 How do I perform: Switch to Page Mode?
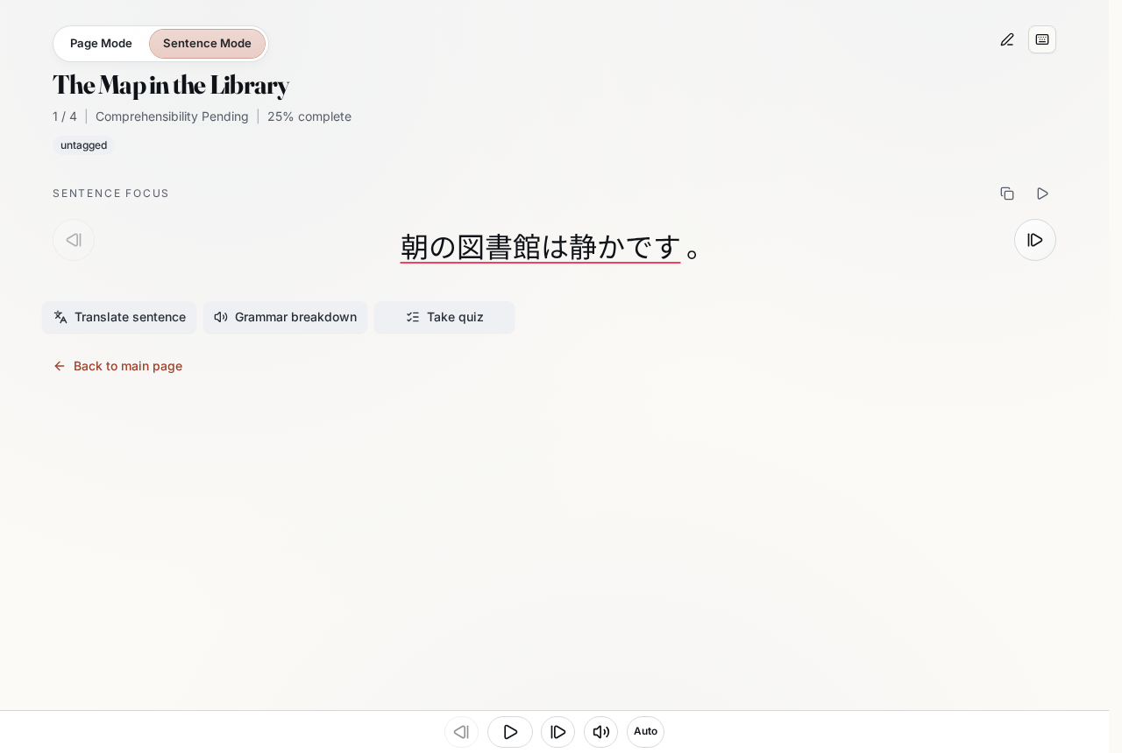(x=101, y=44)
